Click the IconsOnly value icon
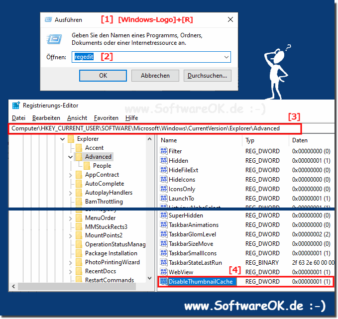The image size is (338, 319). (x=164, y=189)
